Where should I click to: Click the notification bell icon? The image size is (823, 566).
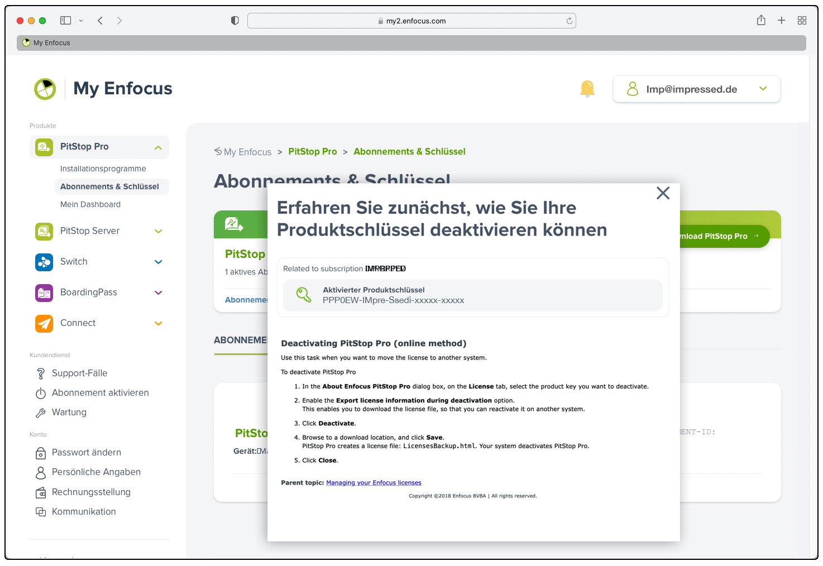587,89
